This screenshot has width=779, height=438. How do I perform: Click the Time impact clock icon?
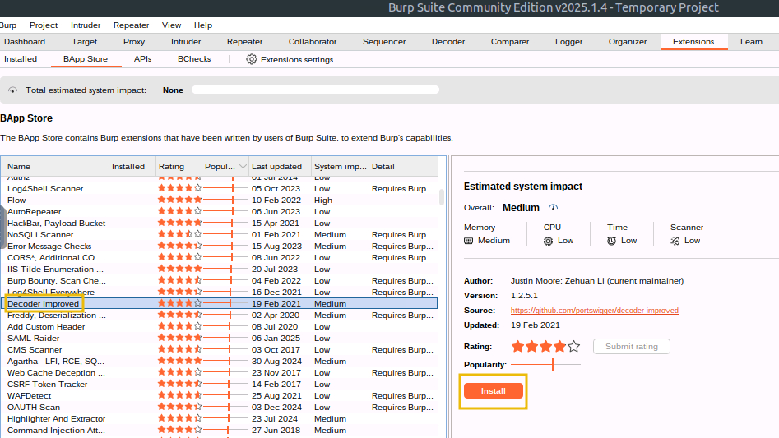[611, 241]
